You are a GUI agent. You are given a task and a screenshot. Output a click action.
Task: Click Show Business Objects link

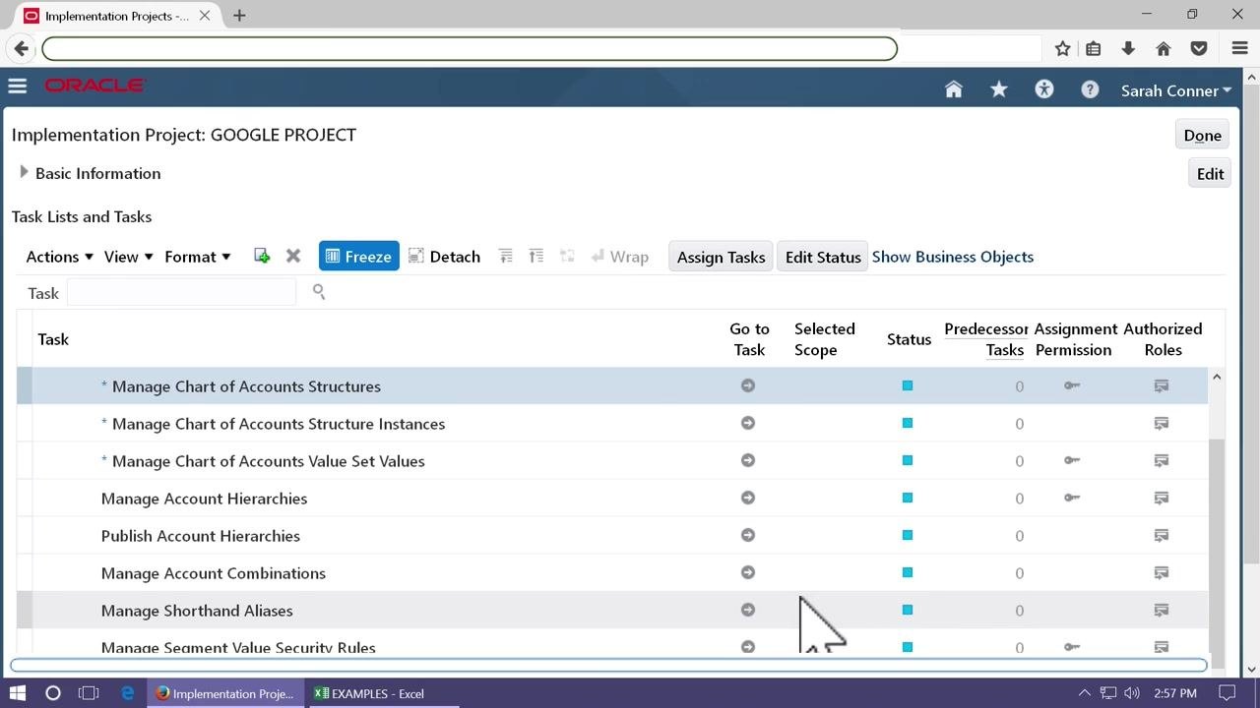pos(952,257)
